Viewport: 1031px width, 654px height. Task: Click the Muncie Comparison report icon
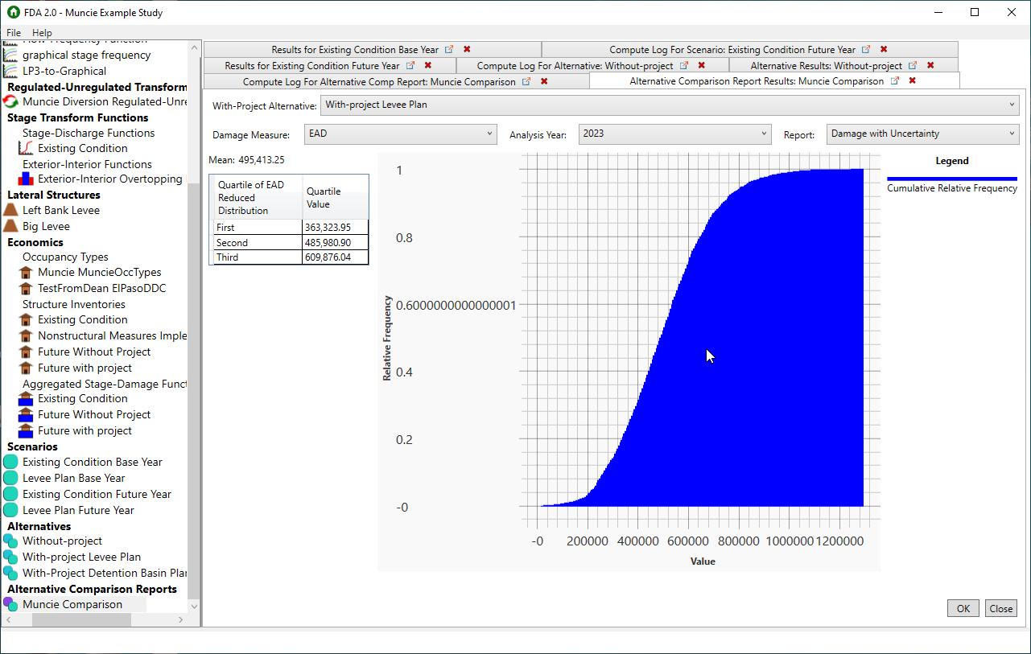click(x=11, y=604)
